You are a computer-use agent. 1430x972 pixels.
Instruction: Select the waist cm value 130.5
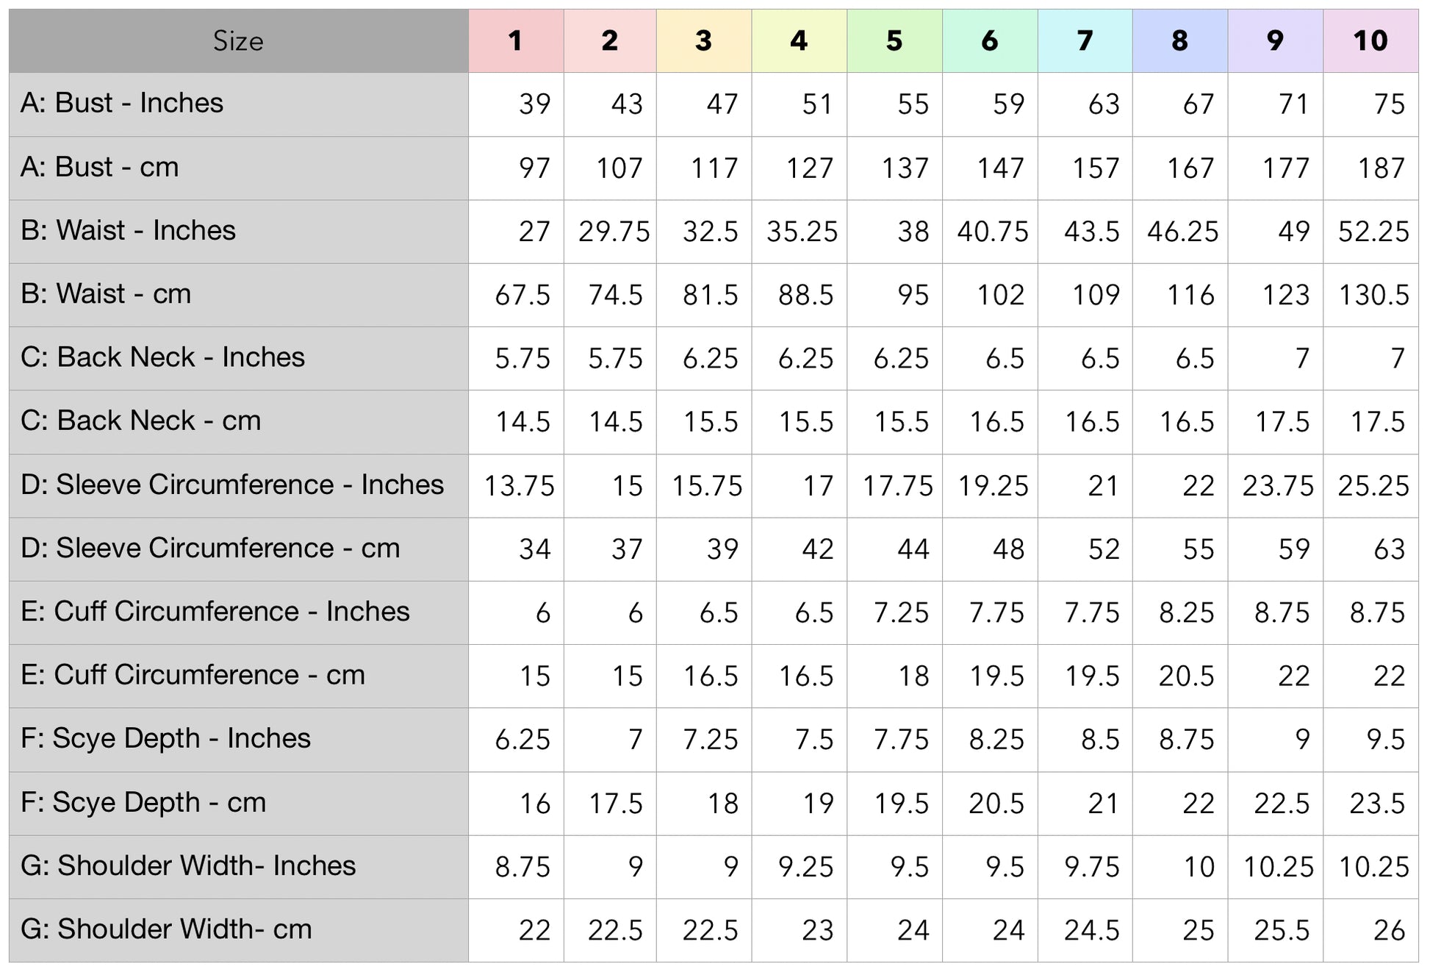click(1373, 296)
